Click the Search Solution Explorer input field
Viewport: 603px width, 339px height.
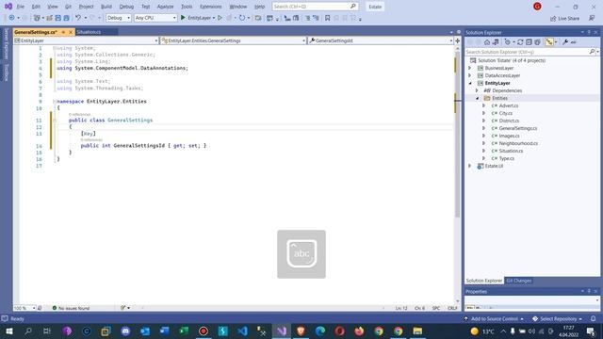[526, 52]
